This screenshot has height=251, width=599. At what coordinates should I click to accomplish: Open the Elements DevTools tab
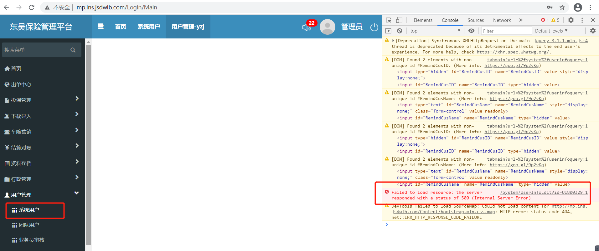click(x=423, y=20)
